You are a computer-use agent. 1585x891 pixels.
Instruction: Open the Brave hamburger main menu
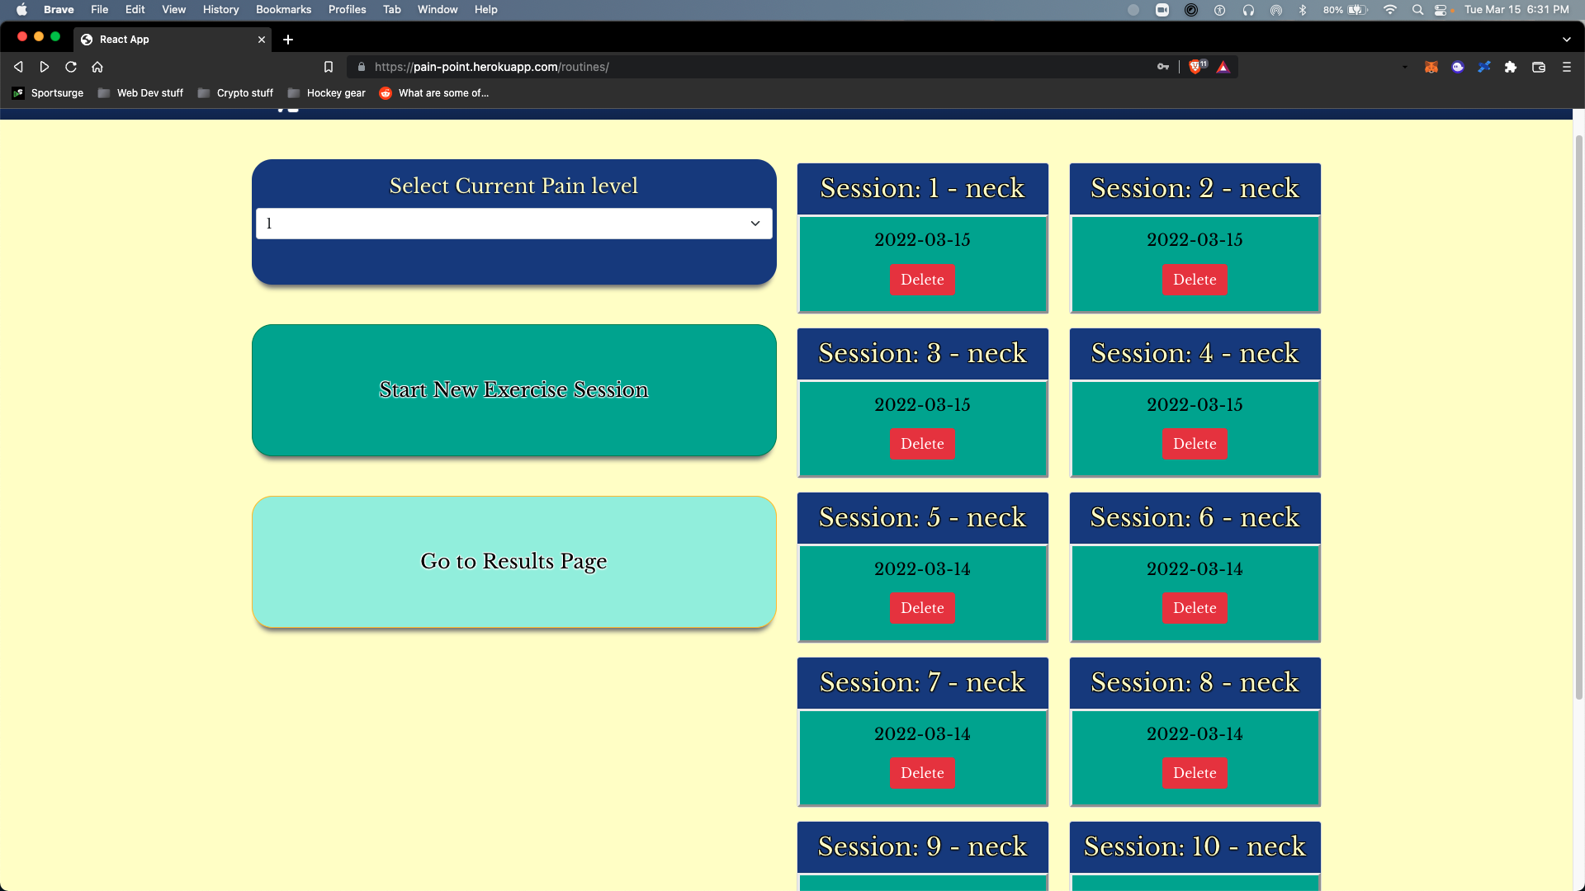click(x=1567, y=67)
